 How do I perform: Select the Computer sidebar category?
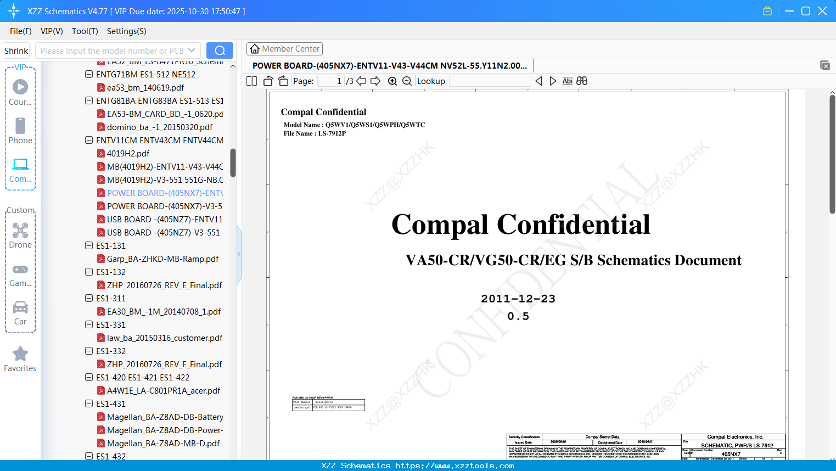(20, 170)
